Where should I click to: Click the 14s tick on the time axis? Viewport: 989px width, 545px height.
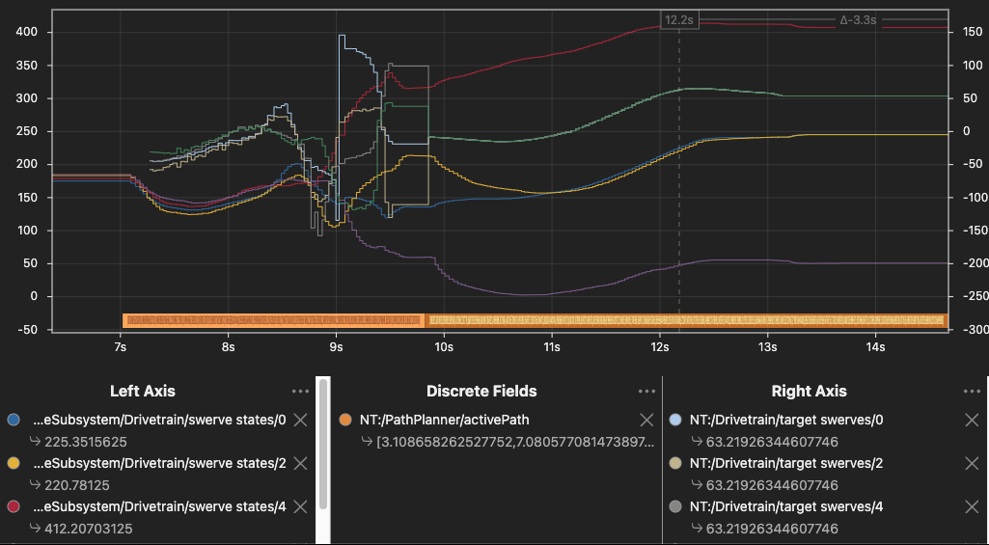[x=875, y=347]
